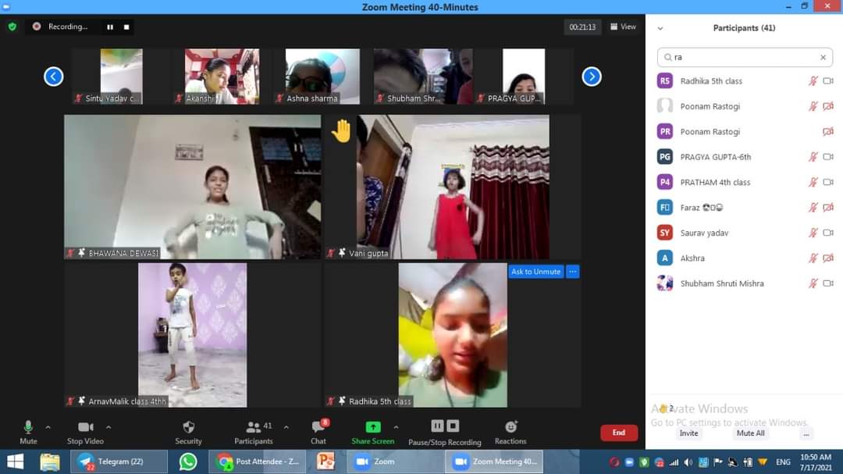Viewport: 843px width, 474px height.
Task: Switch to Zoom taskbar window
Action: coord(395,462)
